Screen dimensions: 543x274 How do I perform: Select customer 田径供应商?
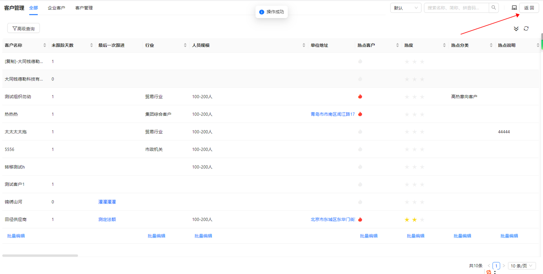(16, 219)
